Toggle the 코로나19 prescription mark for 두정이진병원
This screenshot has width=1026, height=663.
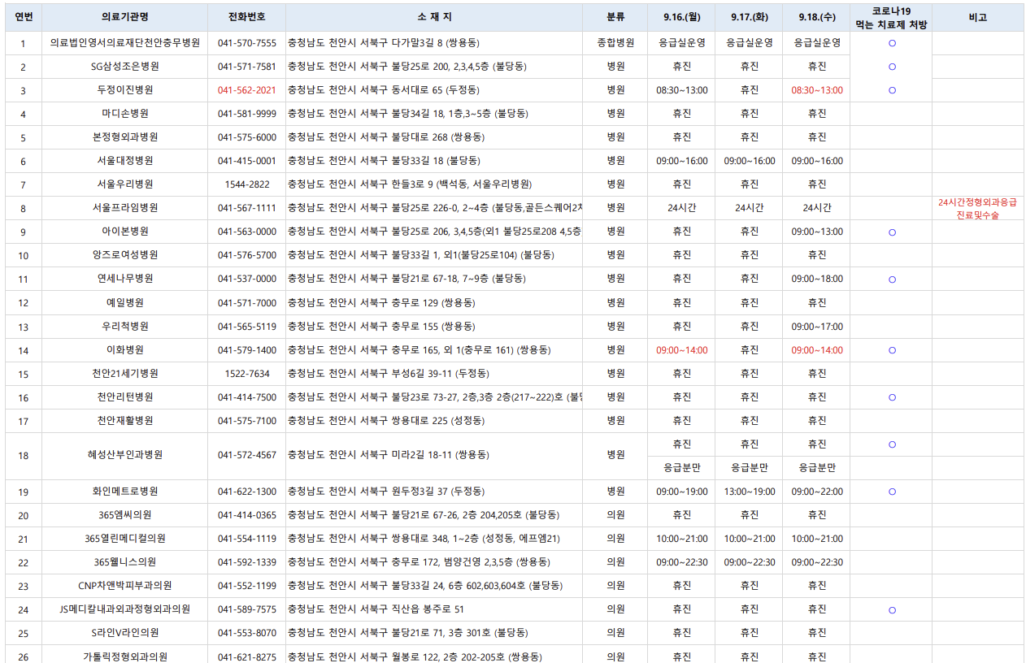pos(892,90)
